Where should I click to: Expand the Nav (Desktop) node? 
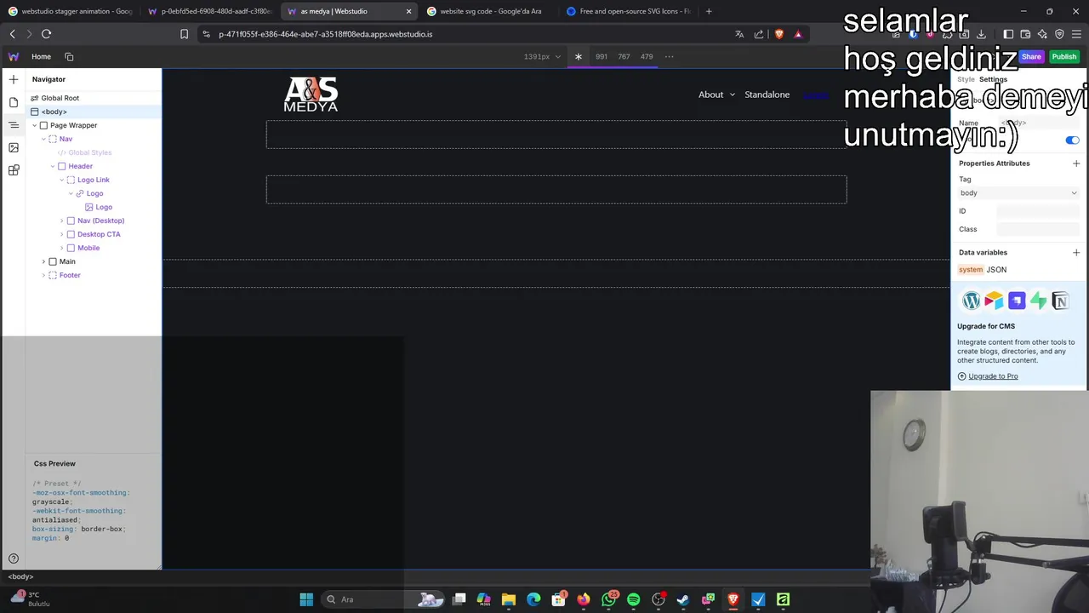coord(61,221)
